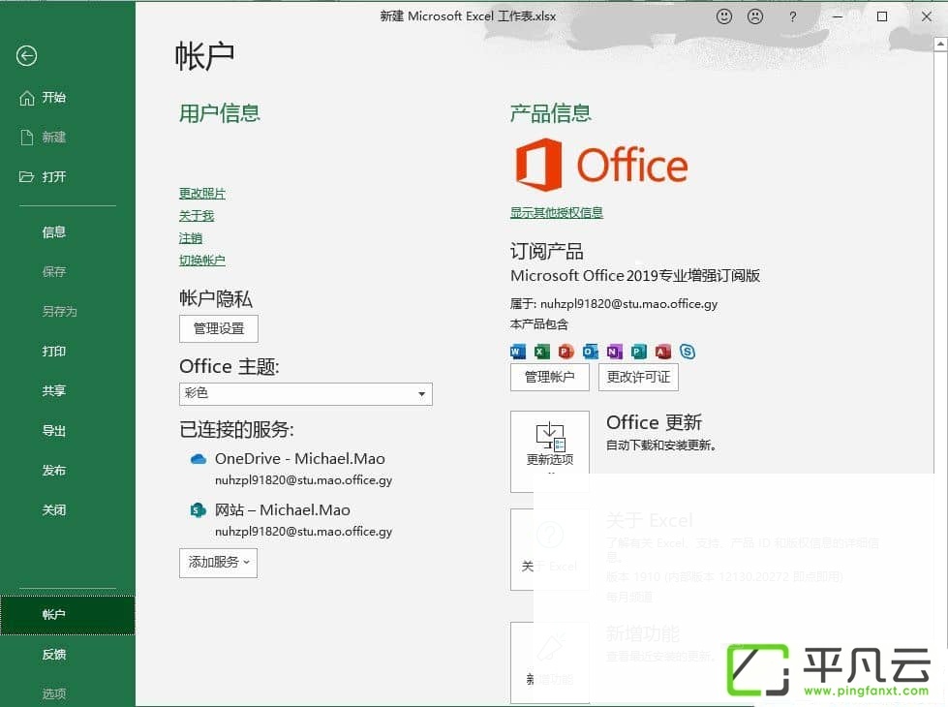The image size is (948, 707).
Task: Click the 更改照片 link
Action: [x=202, y=194]
